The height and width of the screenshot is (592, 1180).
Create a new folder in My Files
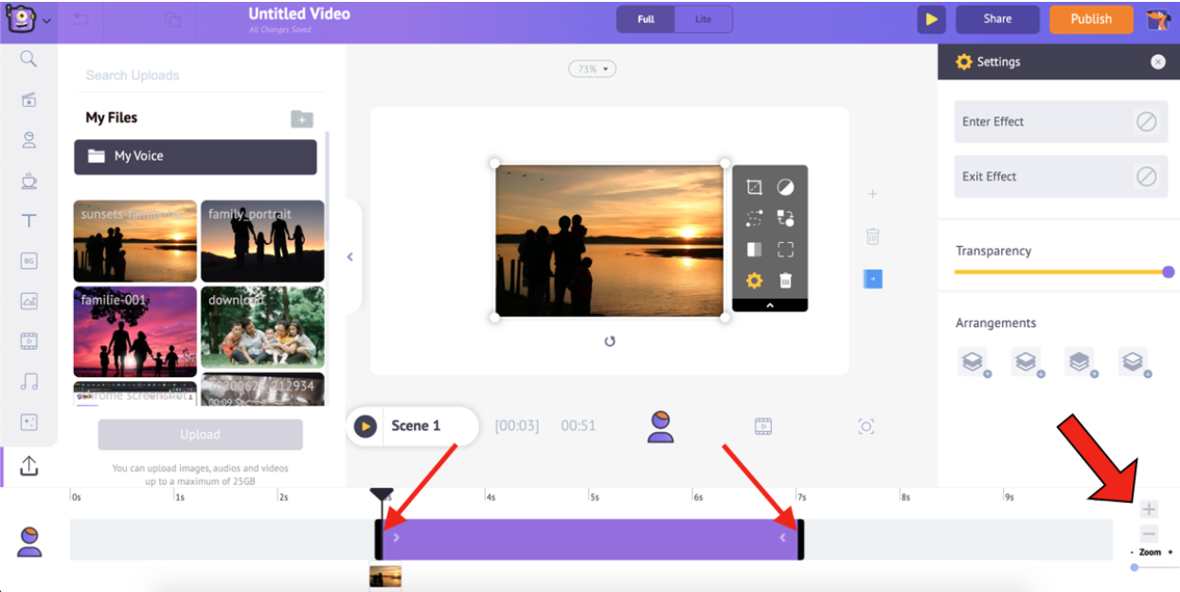click(x=301, y=118)
